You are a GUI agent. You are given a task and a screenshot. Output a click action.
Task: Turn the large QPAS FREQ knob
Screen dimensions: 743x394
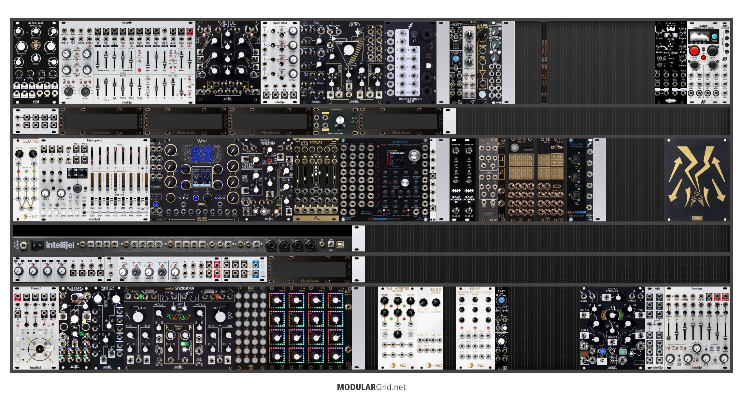pyautogui.click(x=349, y=50)
